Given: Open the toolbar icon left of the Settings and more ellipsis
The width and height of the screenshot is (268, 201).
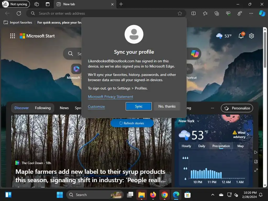Looking at the screenshot, I should [240, 13].
